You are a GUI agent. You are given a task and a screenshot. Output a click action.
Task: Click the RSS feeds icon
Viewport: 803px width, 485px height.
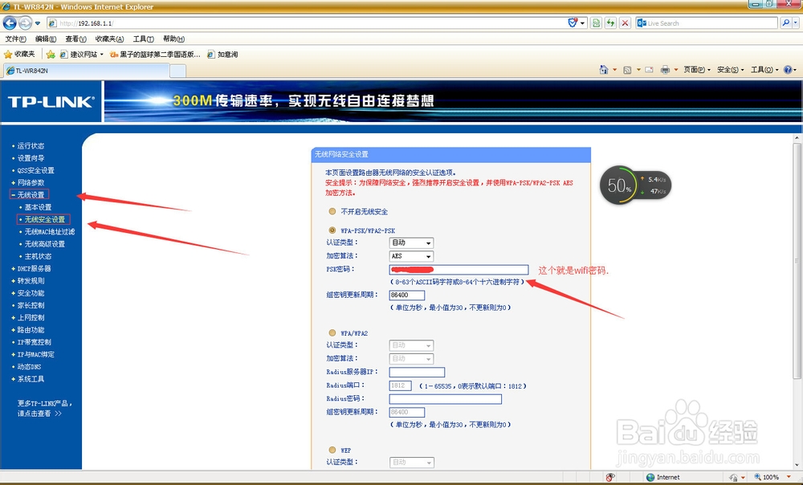pyautogui.click(x=627, y=70)
